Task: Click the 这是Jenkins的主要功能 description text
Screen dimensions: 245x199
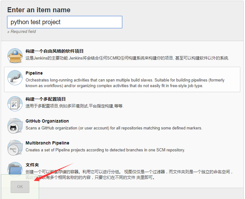Action: click(x=127, y=58)
